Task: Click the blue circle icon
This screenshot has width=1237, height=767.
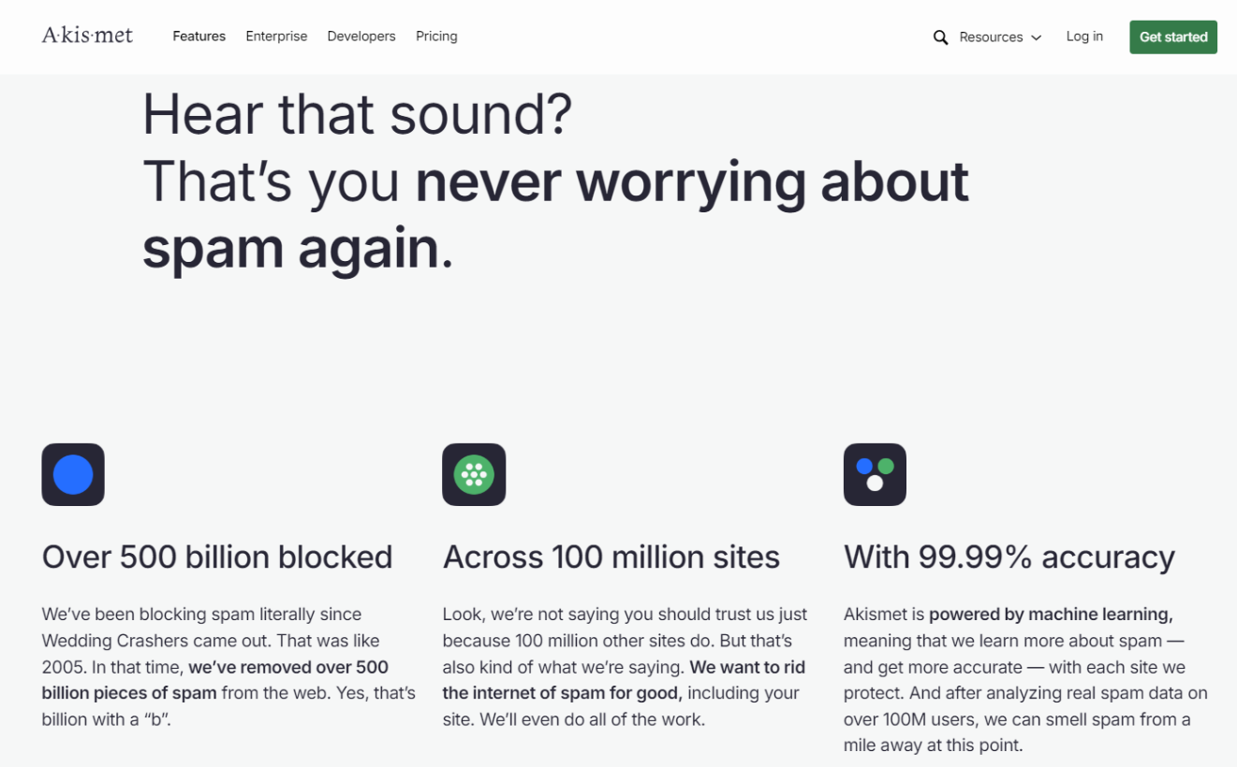Action: [73, 474]
